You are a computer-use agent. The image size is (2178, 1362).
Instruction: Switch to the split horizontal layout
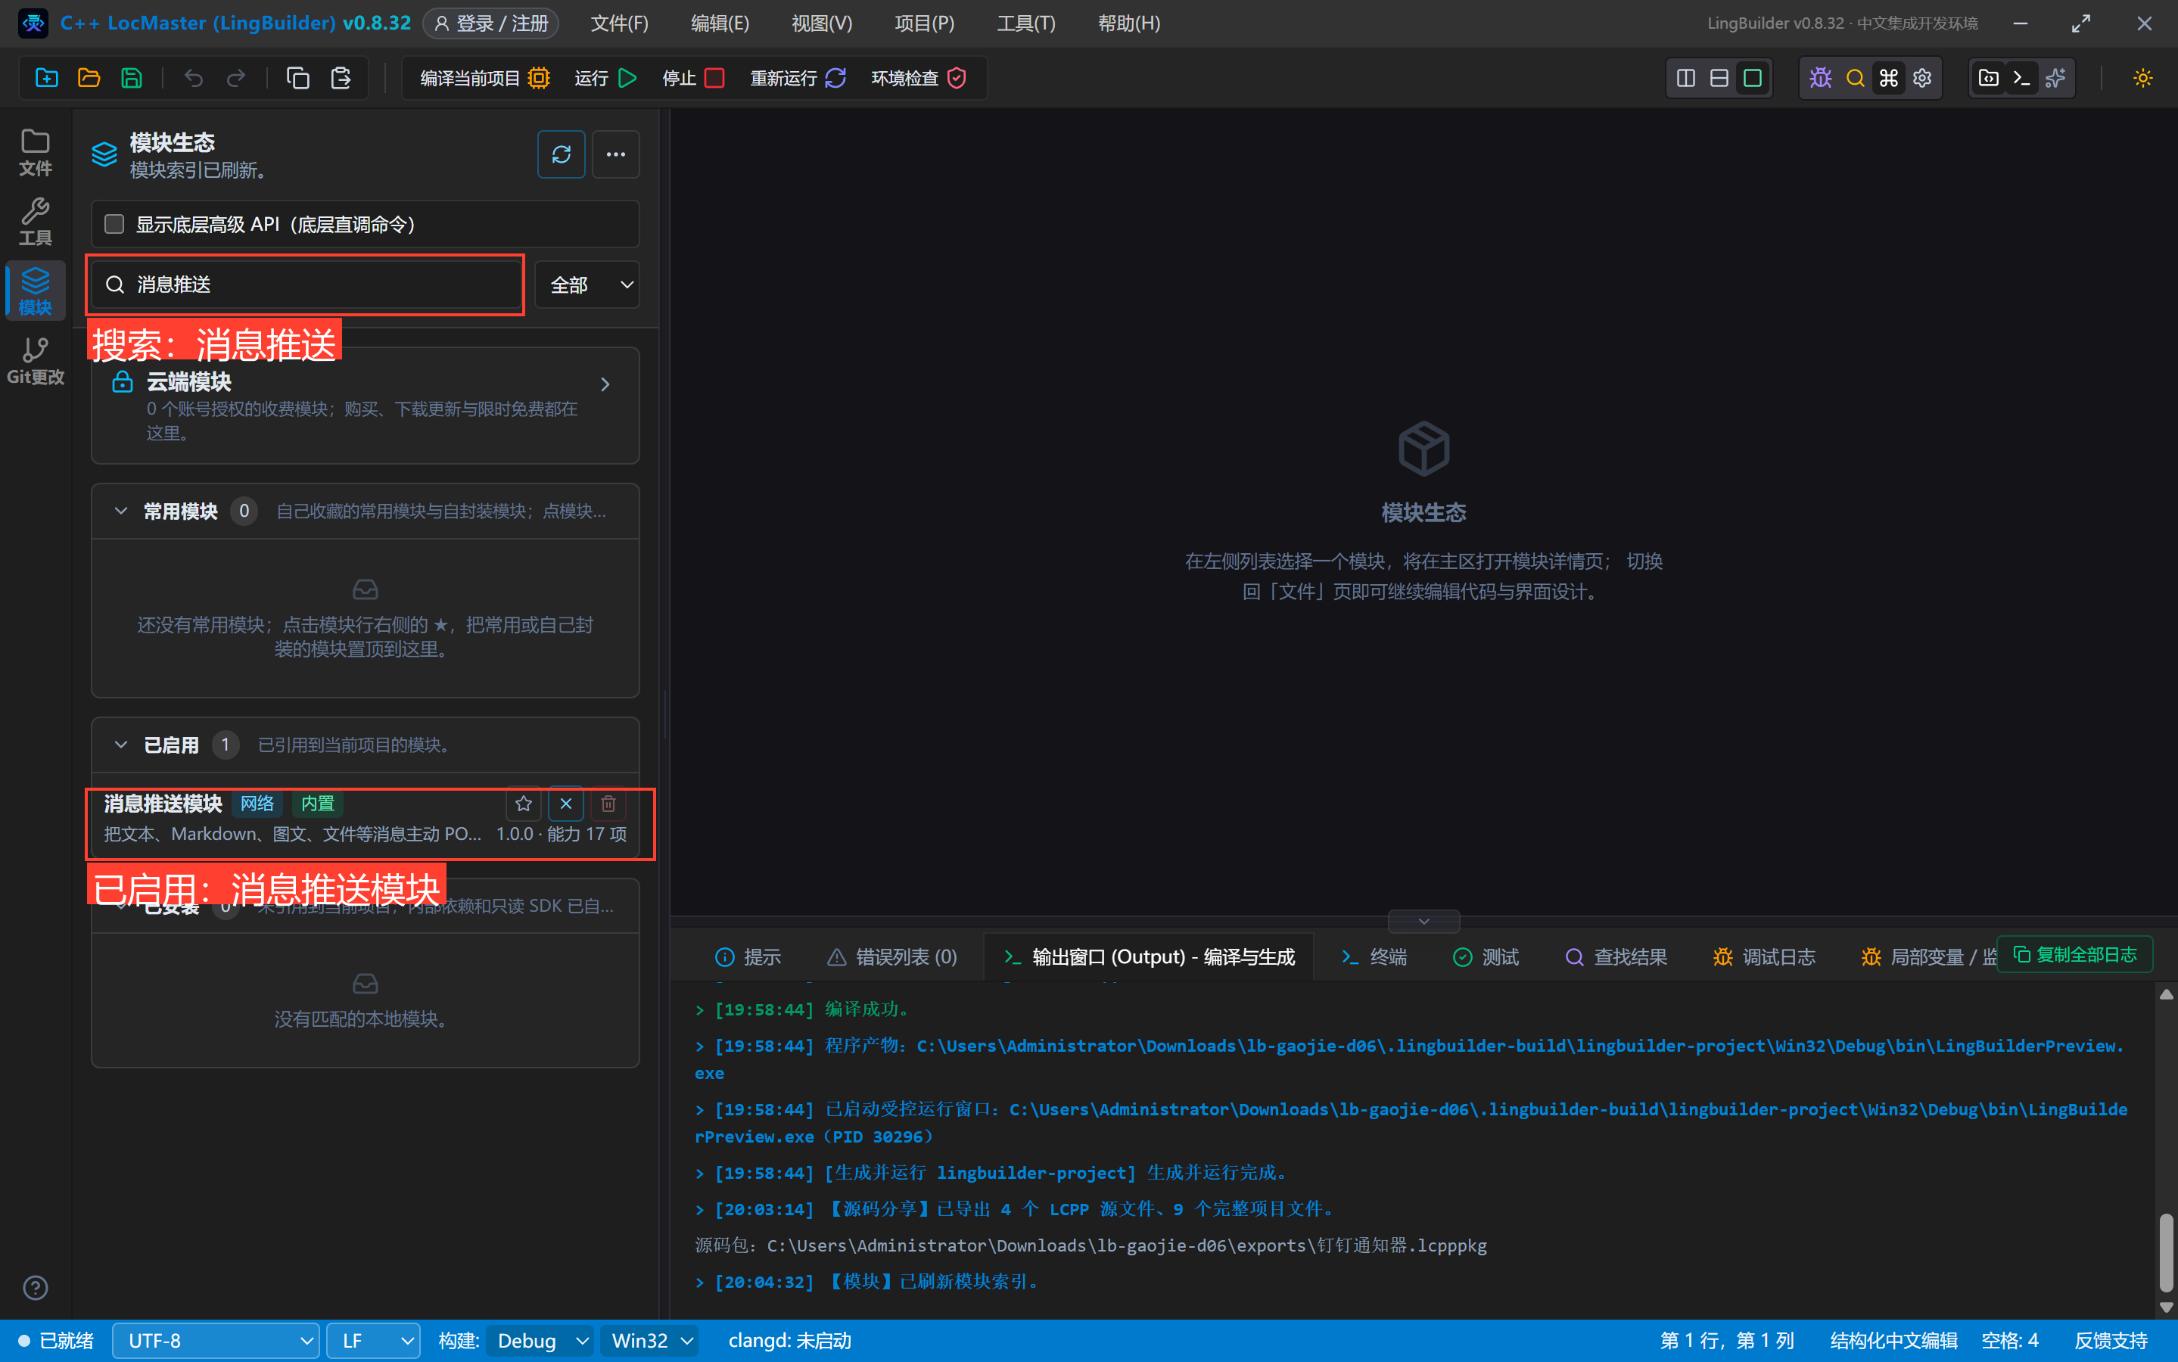(1719, 77)
